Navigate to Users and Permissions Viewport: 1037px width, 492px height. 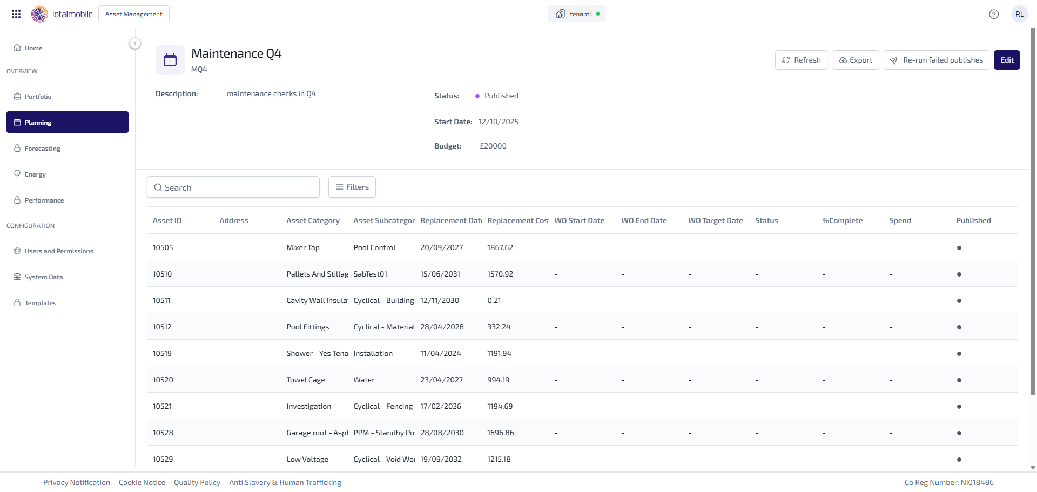[59, 251]
